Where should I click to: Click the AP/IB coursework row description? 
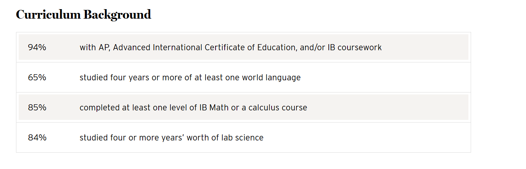click(230, 48)
